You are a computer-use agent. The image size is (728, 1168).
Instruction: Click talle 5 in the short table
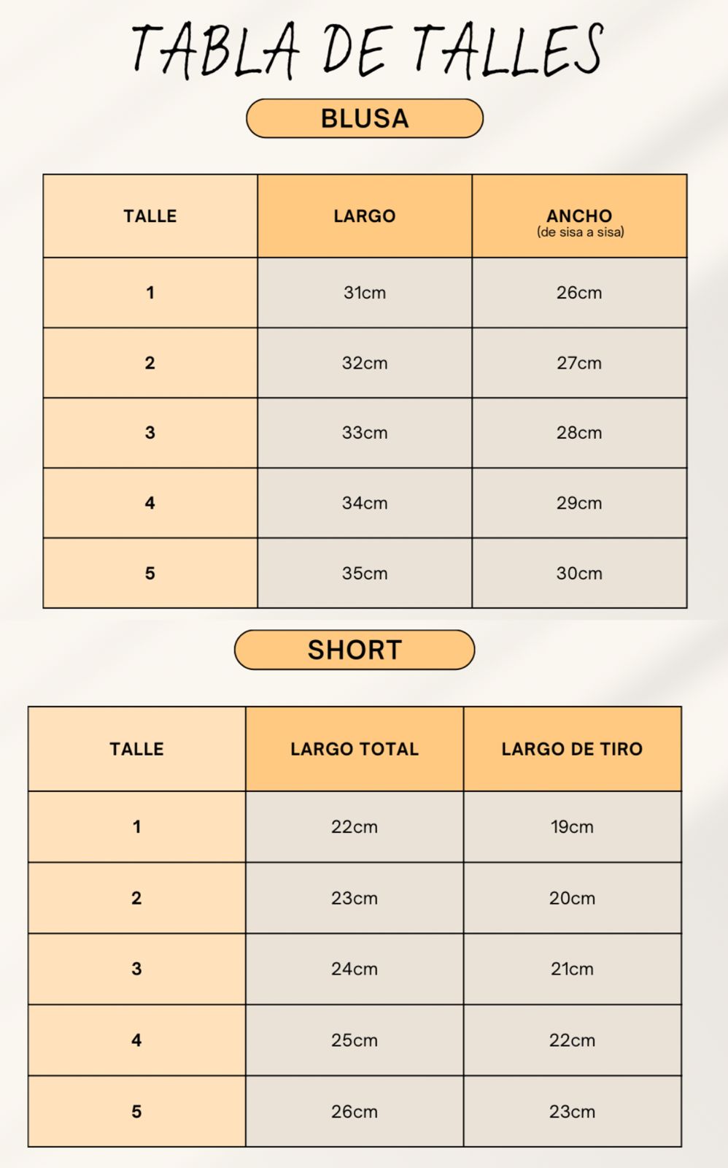pos(137,1112)
